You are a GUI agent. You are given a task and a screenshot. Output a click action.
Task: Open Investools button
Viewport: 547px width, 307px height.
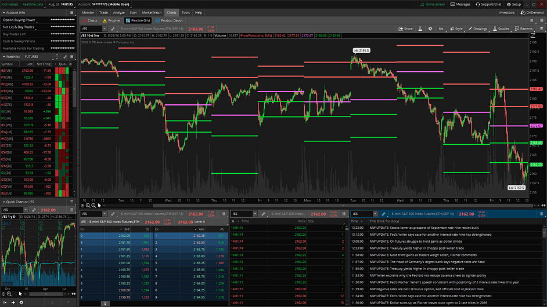(x=507, y=13)
